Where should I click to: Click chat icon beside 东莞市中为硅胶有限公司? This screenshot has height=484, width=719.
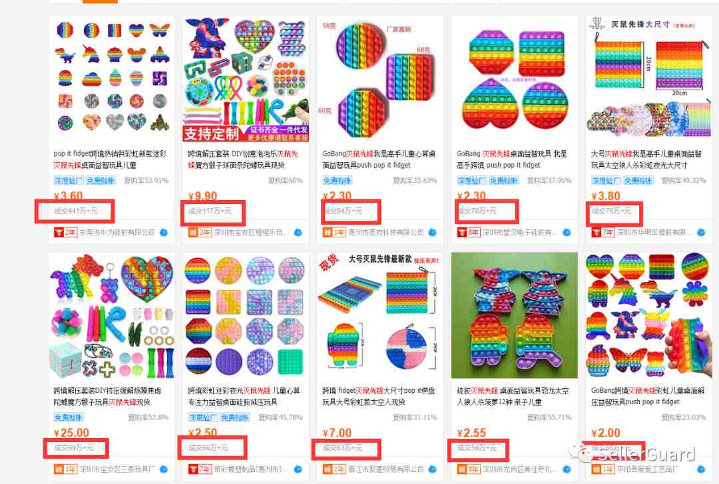(x=164, y=233)
